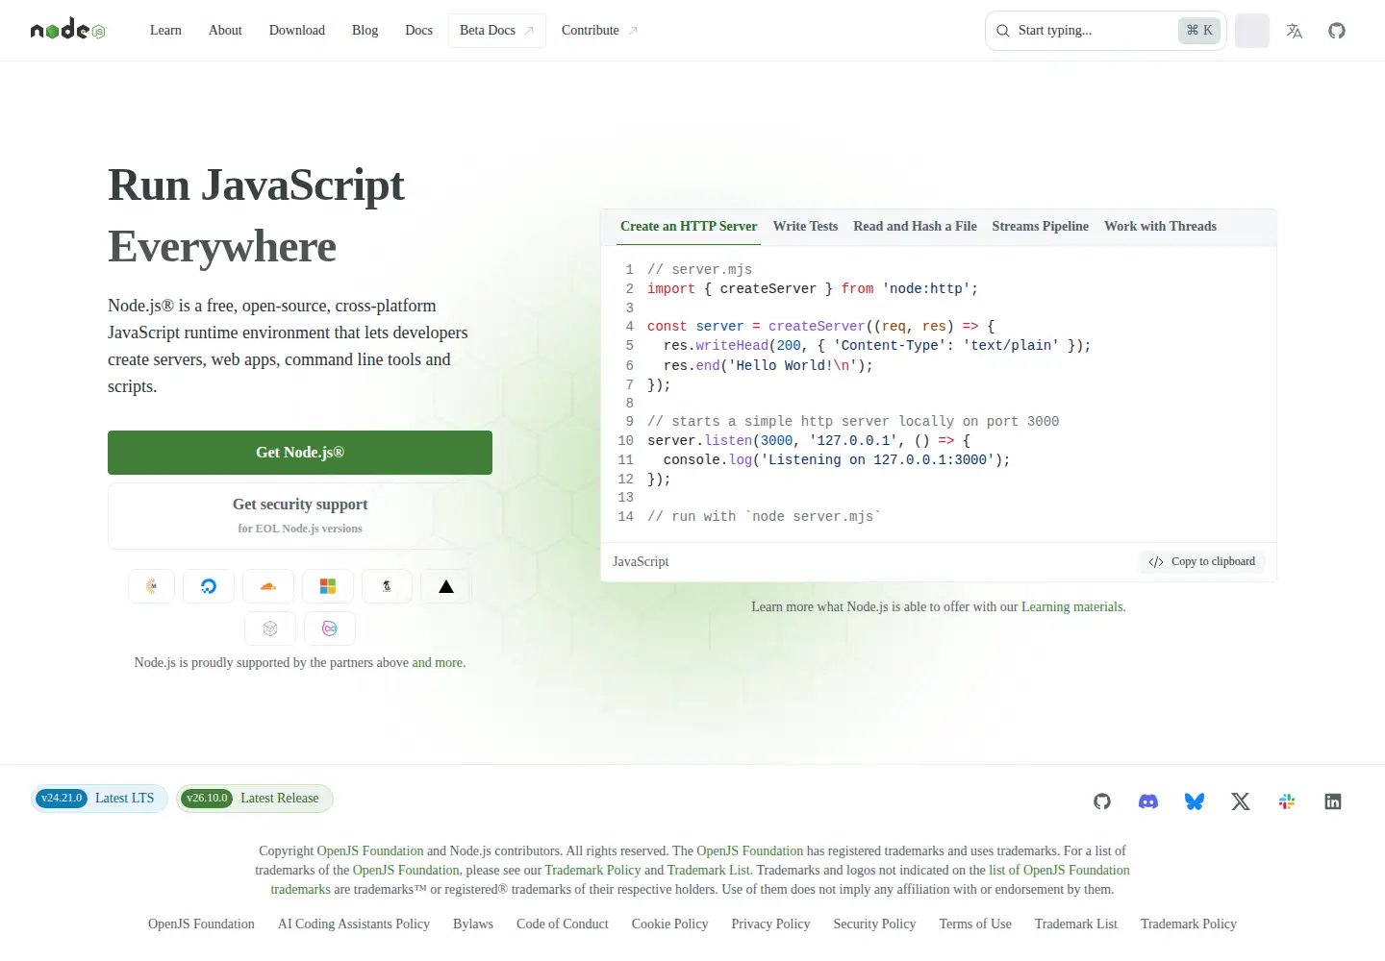Open the GitHub icon in the footer

[x=1102, y=801]
